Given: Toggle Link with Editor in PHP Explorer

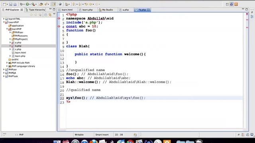Looking at the screenshot, I should click(50, 15).
